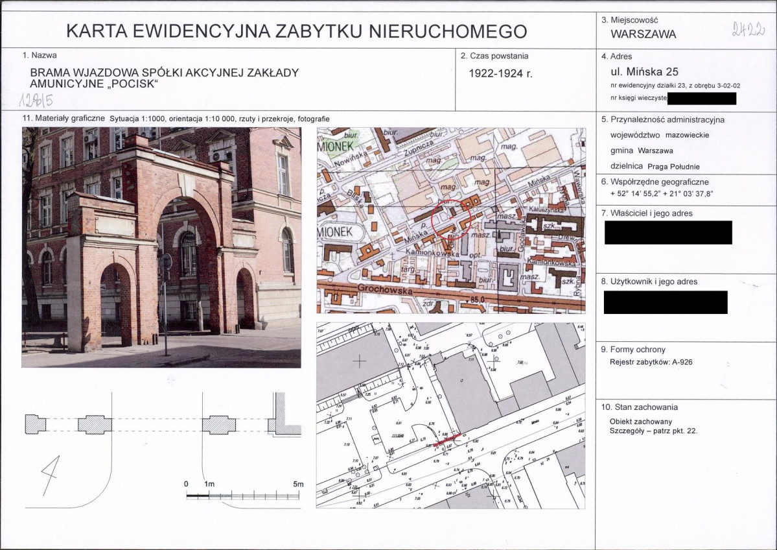777x550 pixels.
Task: Click the title KARTA EWIDENCYJNA ZABYTKU NIERUCHOMEGO
Action: [x=296, y=31]
